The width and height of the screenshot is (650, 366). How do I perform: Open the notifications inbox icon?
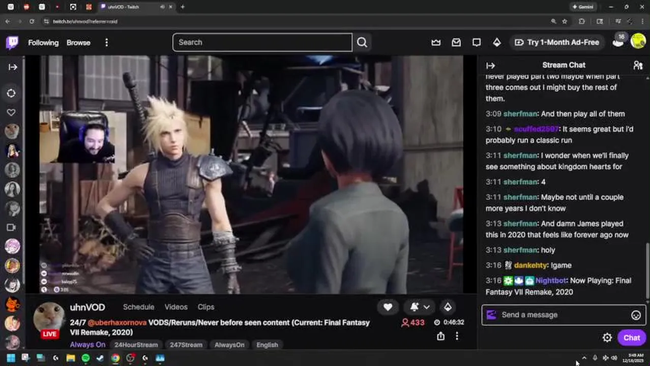pyautogui.click(x=456, y=43)
